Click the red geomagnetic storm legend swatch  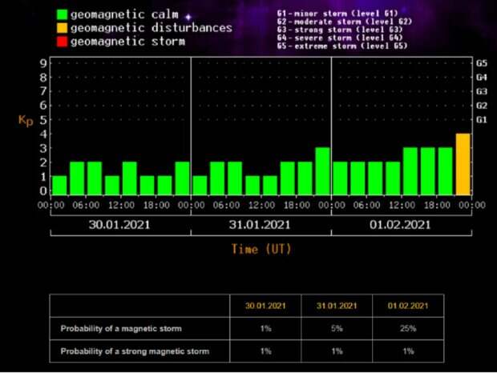61,42
